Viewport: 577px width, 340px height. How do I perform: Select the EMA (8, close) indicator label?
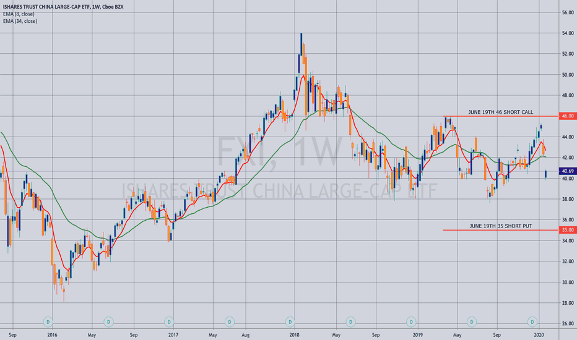coord(19,14)
